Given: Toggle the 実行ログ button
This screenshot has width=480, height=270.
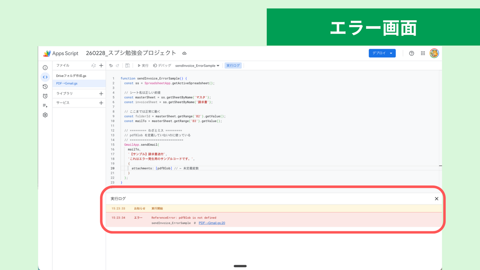Looking at the screenshot, I should pos(233,66).
